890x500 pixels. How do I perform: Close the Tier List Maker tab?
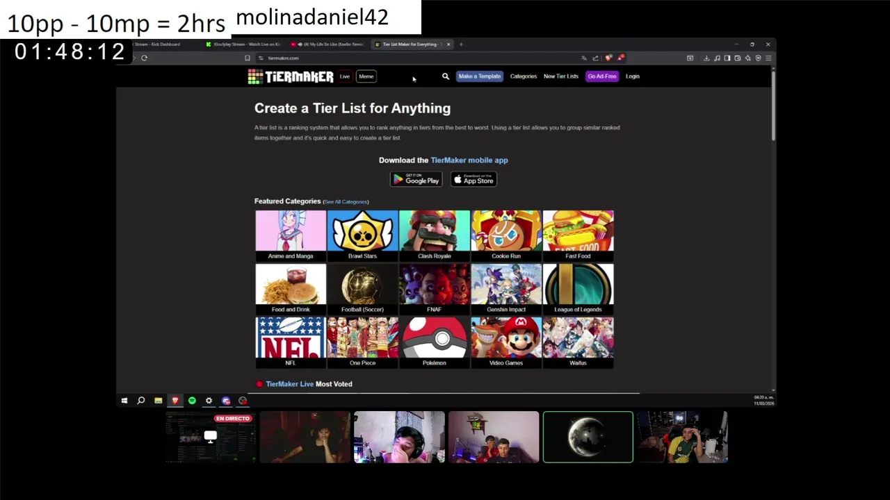448,44
